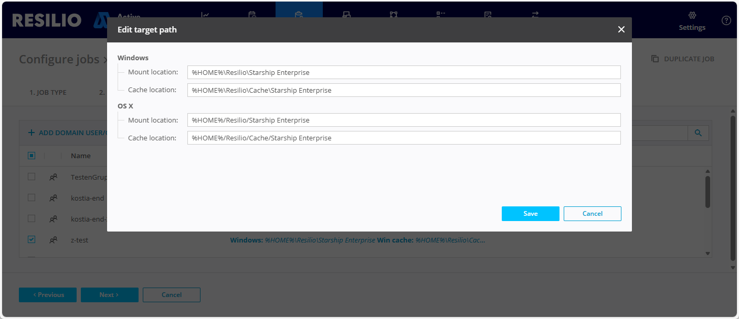Open the help question mark icon

point(726,20)
